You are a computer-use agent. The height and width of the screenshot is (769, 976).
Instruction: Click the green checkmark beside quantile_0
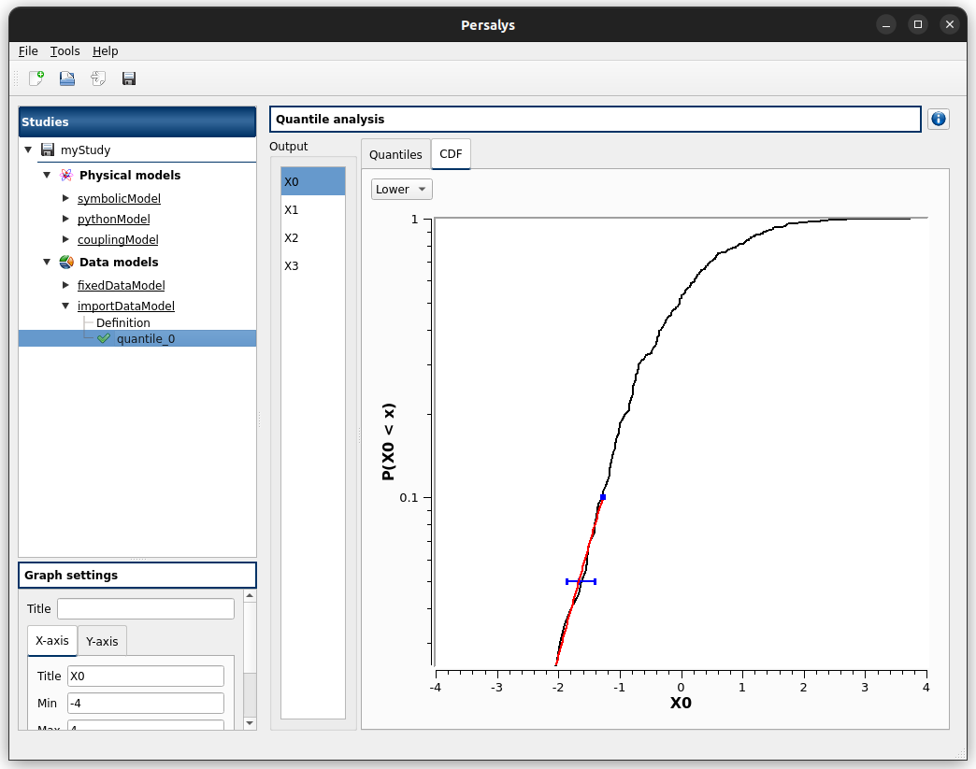pos(104,339)
